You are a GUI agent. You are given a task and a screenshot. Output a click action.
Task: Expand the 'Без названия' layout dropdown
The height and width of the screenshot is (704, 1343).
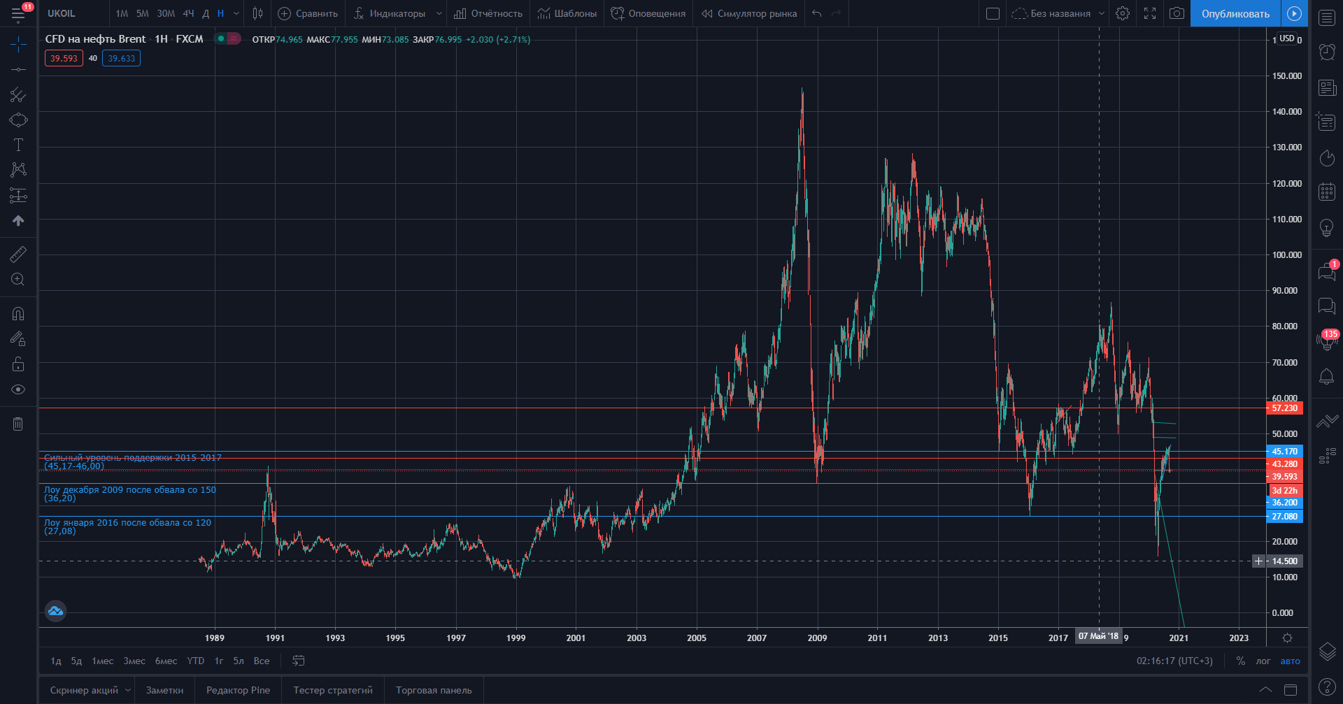1101,13
